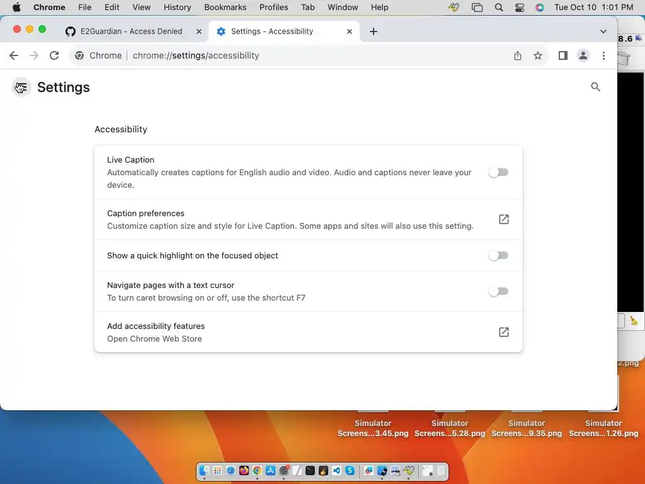Open the Apple menu
The image size is (645, 484).
[x=16, y=8]
